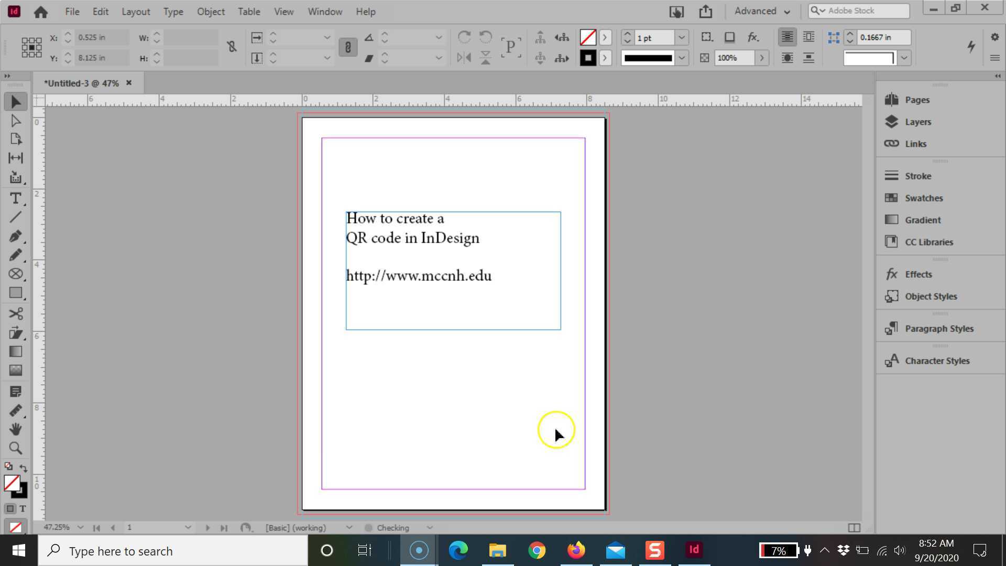The height and width of the screenshot is (566, 1006).
Task: Open the File menu
Action: [72, 12]
